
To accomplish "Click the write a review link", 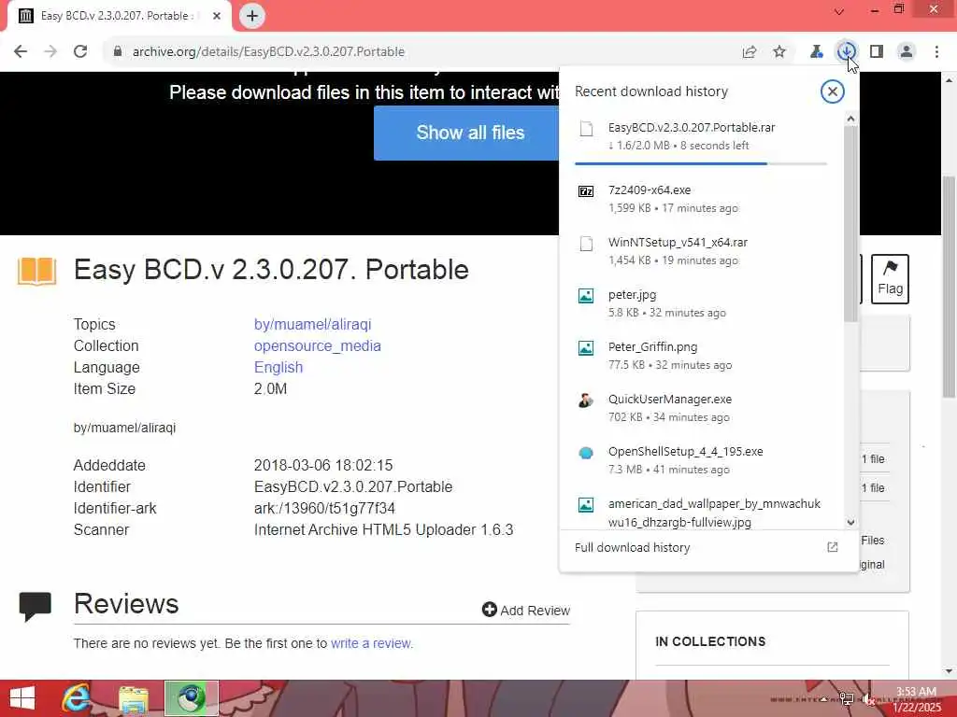I will (372, 643).
